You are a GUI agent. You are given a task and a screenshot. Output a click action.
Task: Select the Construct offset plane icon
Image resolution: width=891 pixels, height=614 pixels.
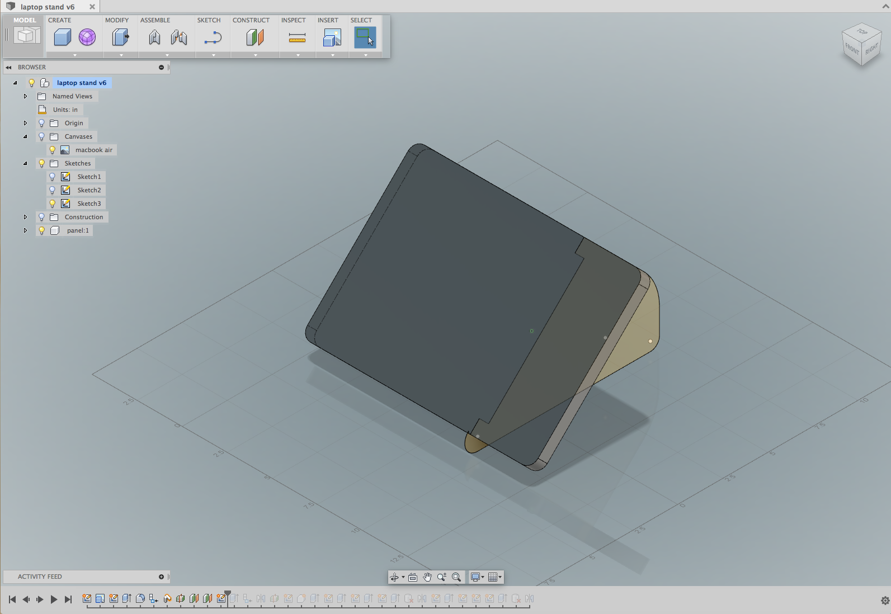(x=255, y=37)
